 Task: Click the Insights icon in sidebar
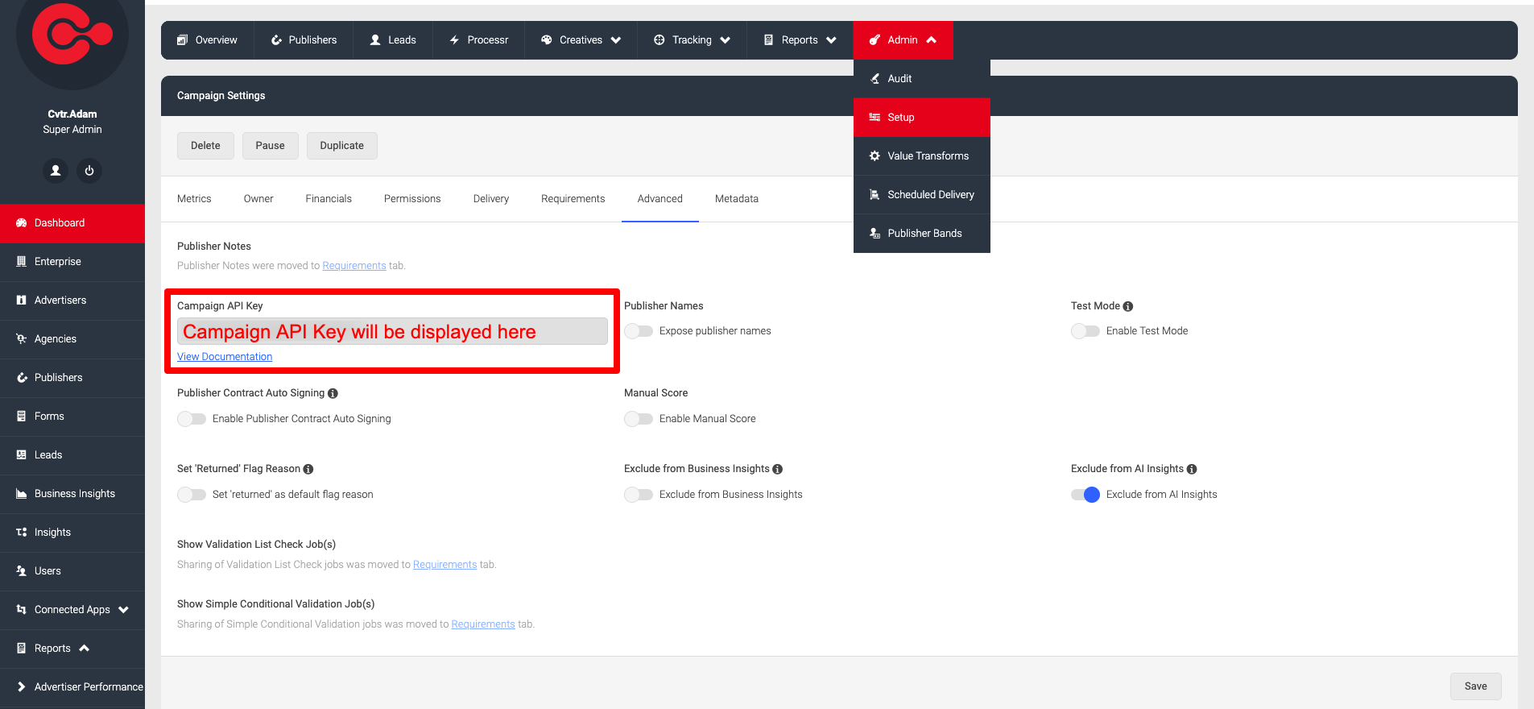22,533
